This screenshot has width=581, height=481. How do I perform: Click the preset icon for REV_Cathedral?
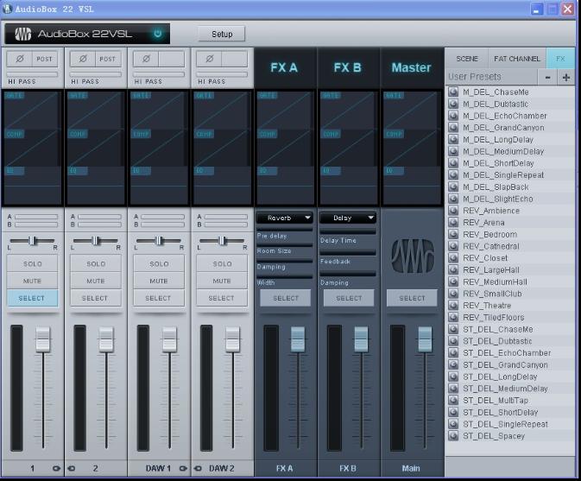[453, 246]
